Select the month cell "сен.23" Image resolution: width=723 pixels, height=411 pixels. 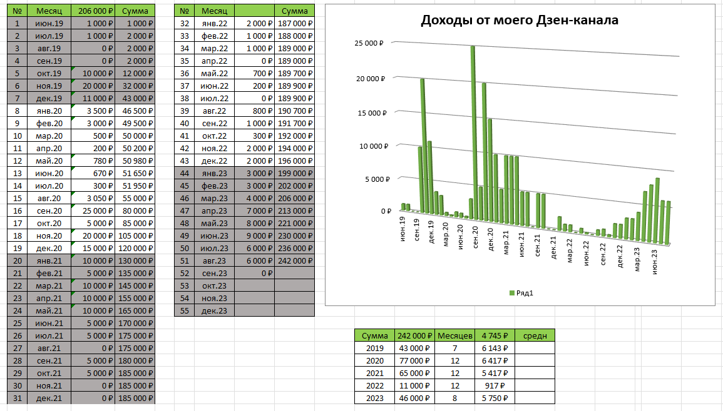[x=215, y=273]
